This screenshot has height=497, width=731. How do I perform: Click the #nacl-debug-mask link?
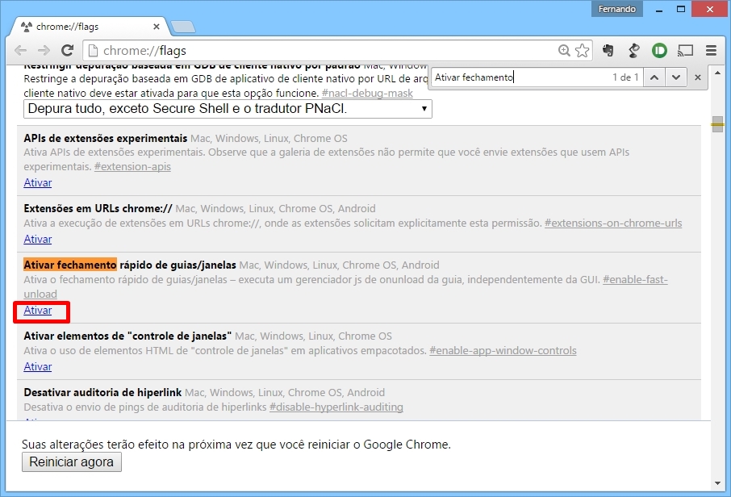coord(367,94)
